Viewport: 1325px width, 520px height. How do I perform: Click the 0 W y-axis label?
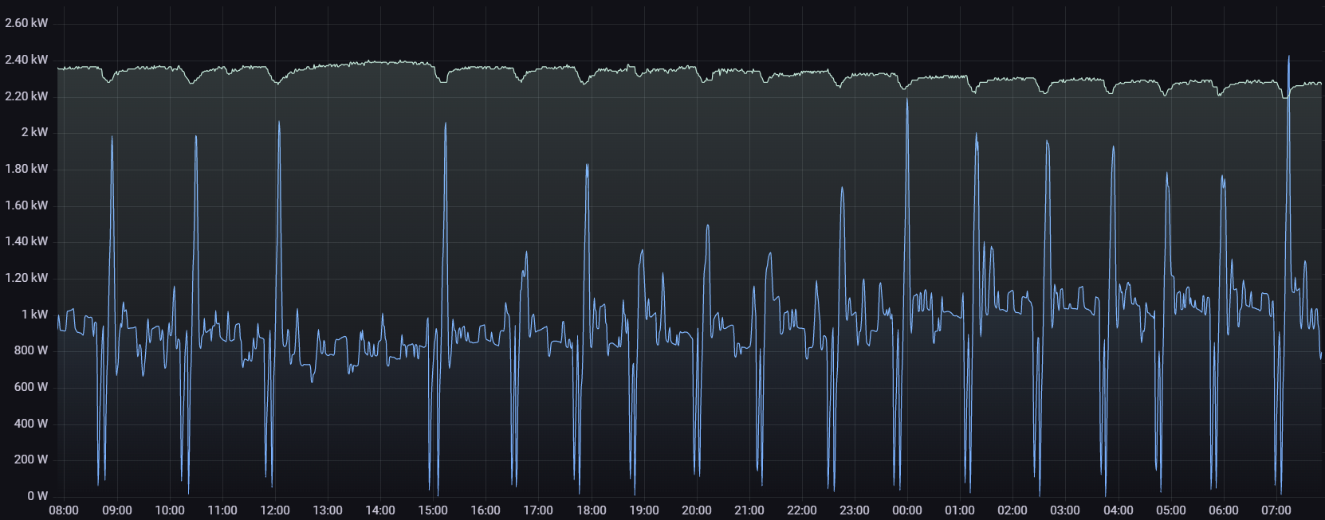point(37,496)
